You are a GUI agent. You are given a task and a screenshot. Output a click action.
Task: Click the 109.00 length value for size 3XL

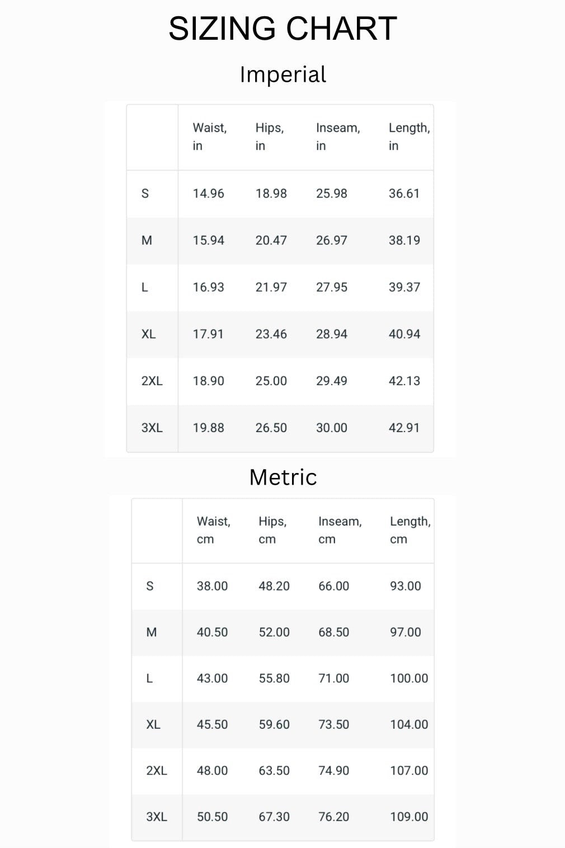409,817
